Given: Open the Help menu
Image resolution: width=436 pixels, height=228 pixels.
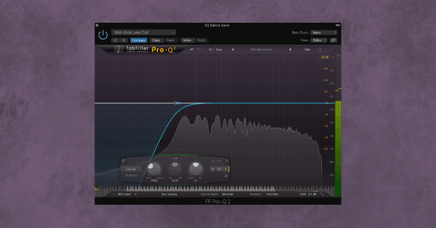Looking at the screenshot, I should (x=307, y=49).
